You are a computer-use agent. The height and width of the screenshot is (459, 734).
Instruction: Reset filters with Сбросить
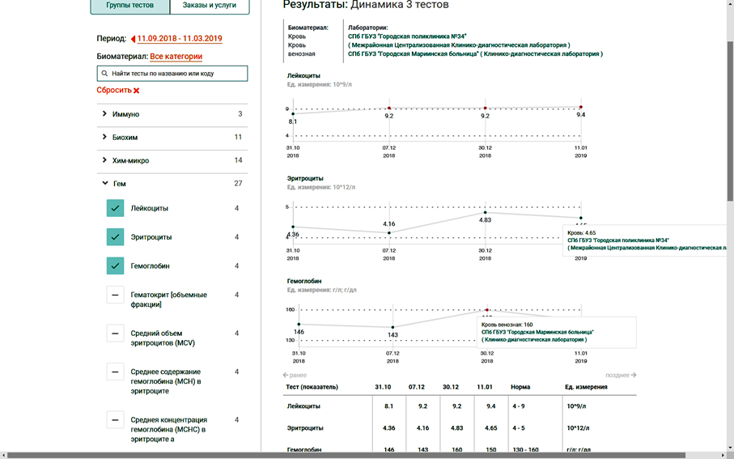point(114,91)
